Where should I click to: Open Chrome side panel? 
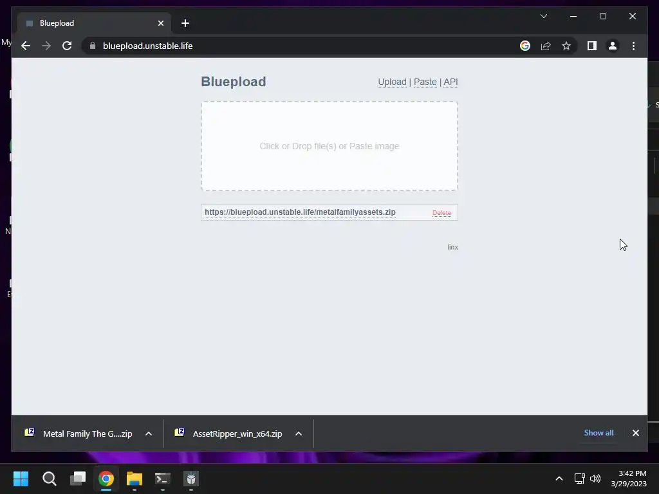592,46
